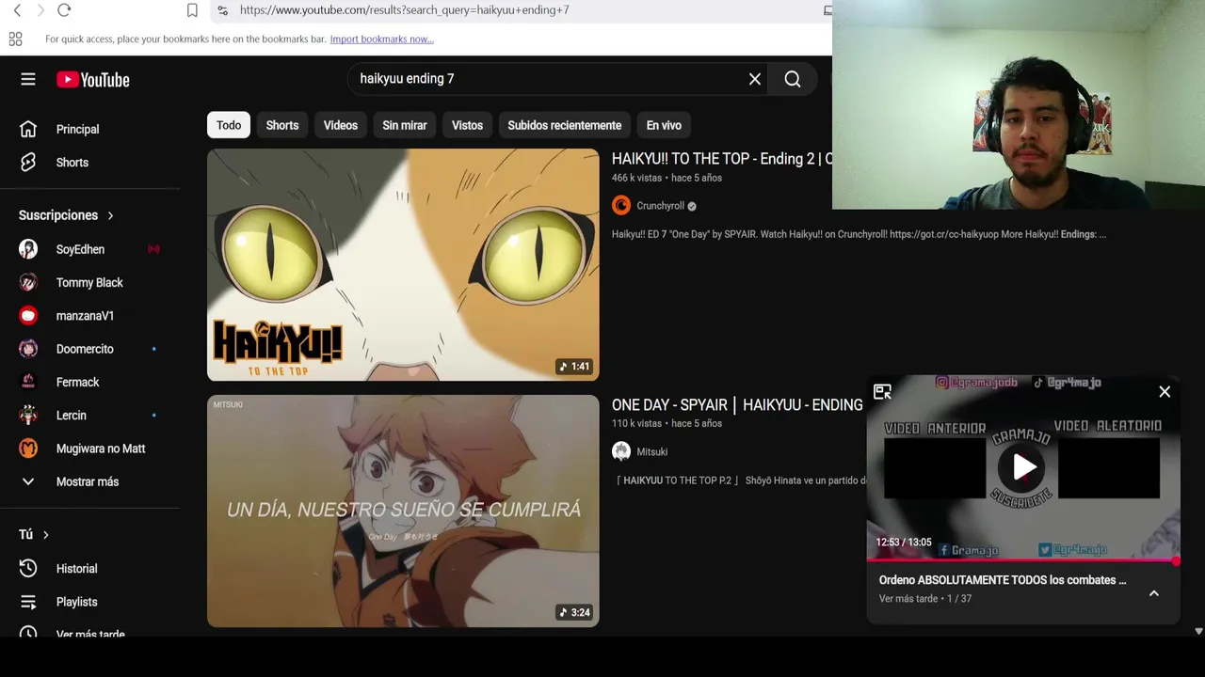Close the miniplayer
Viewport: 1205px width, 677px height.
(1165, 392)
